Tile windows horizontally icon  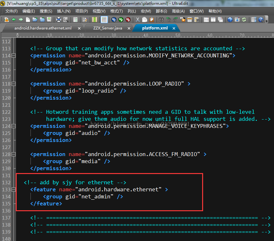pos(206,20)
